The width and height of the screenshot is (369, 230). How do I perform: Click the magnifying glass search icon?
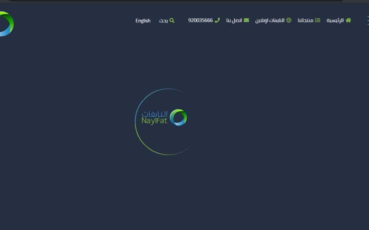coord(172,21)
